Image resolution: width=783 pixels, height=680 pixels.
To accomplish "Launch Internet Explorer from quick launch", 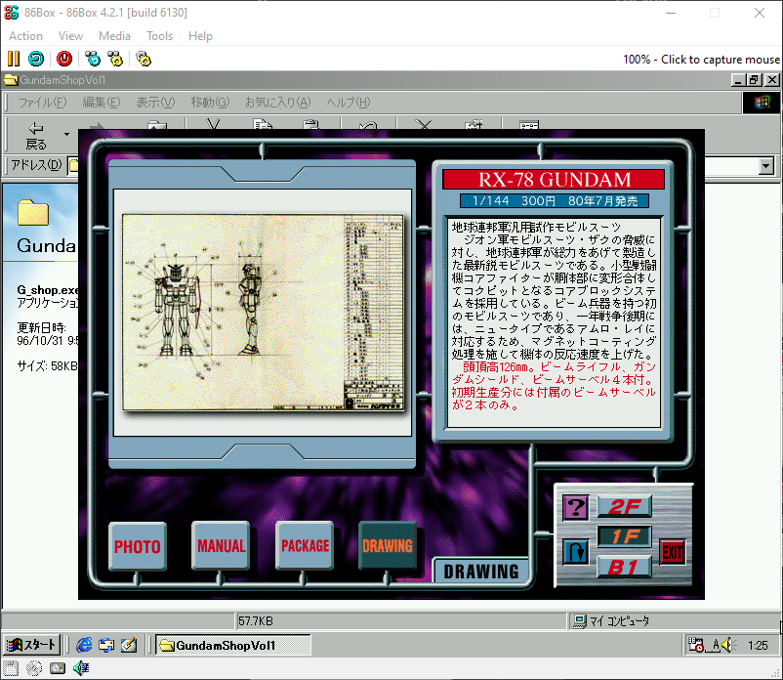I will (84, 645).
